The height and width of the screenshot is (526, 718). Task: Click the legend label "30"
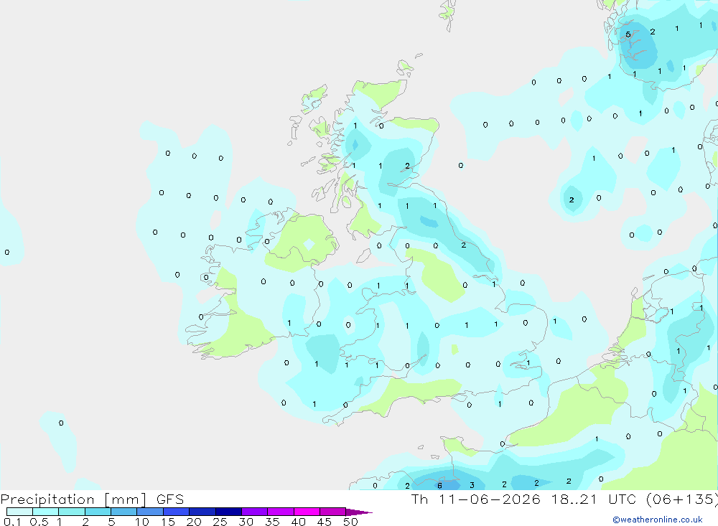coord(246,522)
